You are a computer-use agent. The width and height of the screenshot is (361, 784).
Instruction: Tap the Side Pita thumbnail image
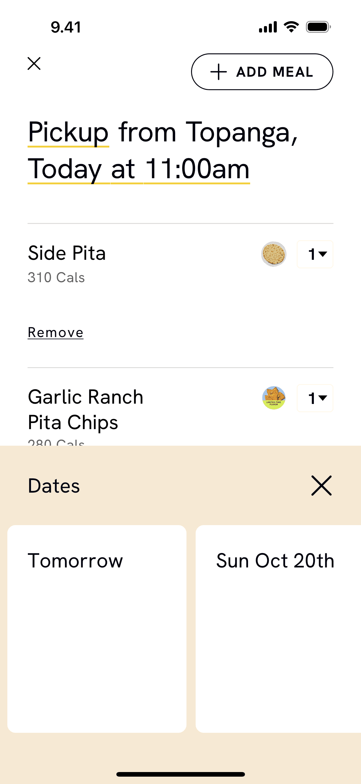(274, 254)
